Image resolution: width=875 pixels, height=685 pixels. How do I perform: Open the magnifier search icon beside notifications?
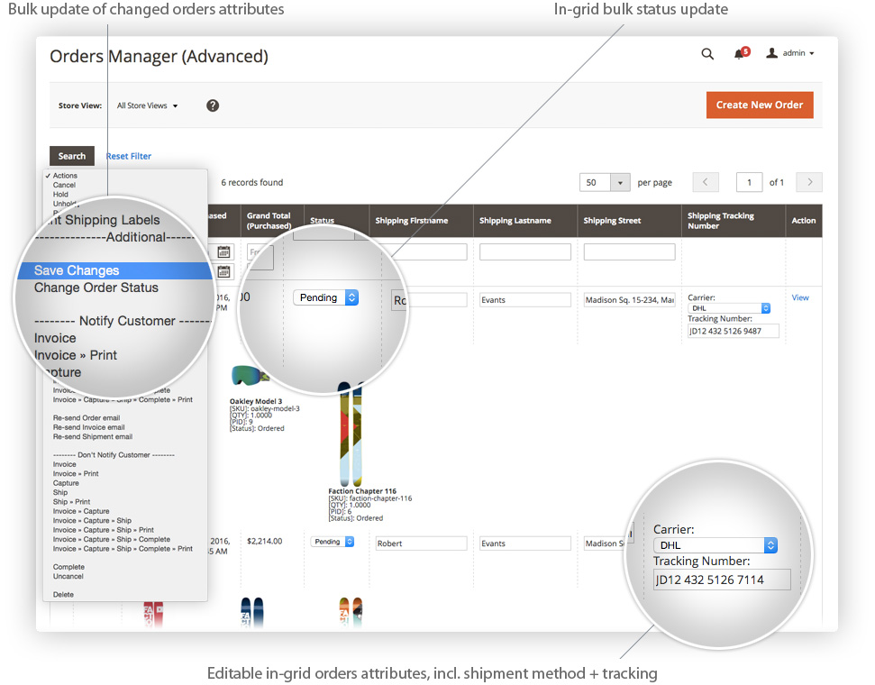[x=707, y=53]
